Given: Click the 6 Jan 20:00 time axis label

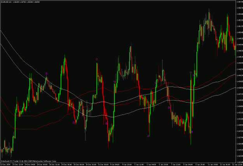Looking at the screenshot, I should 164,164.
